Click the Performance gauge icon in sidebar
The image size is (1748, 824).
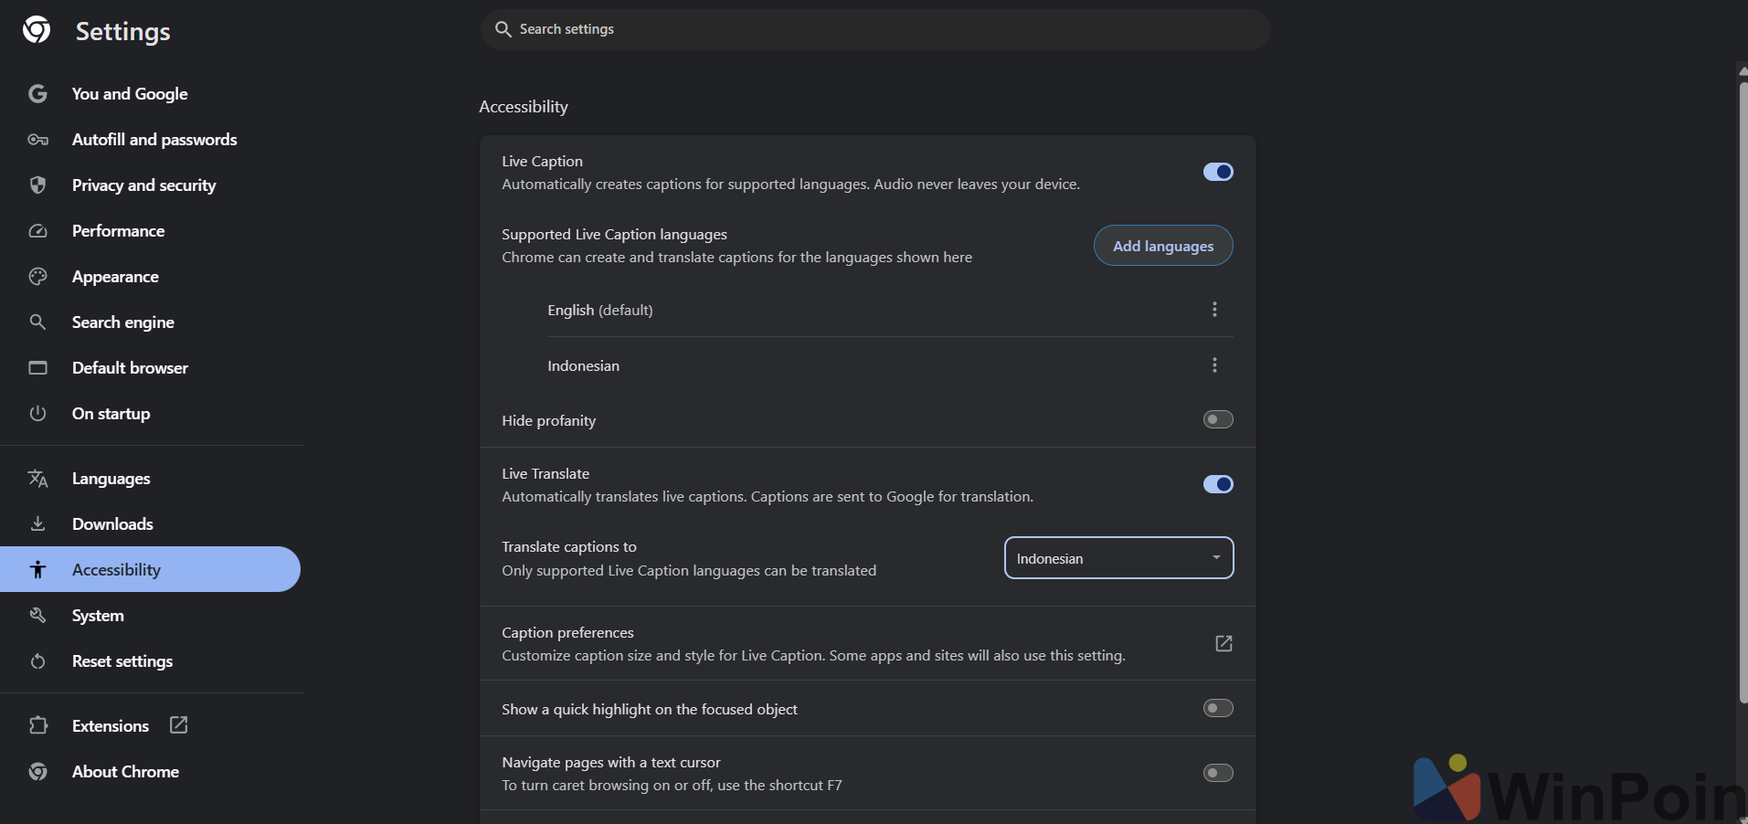coord(37,231)
